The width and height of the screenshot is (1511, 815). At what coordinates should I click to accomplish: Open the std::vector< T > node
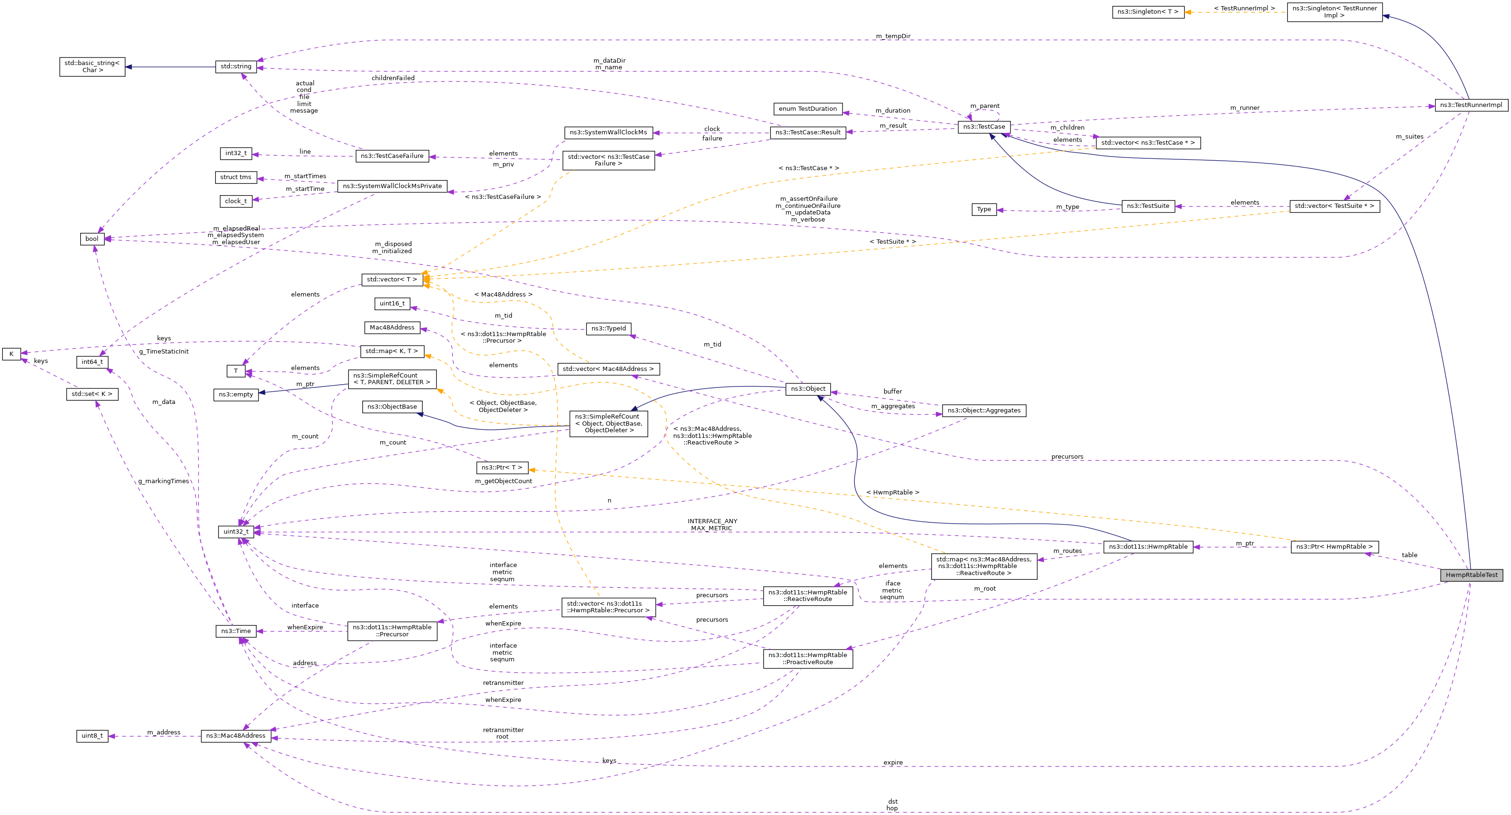(392, 280)
